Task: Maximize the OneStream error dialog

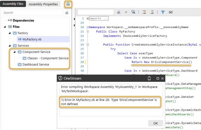Action: tap(158, 78)
